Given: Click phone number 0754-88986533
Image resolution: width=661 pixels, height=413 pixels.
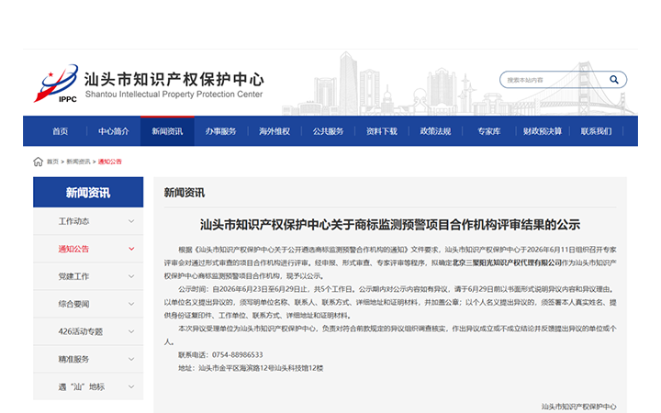Looking at the screenshot, I should [x=238, y=355].
